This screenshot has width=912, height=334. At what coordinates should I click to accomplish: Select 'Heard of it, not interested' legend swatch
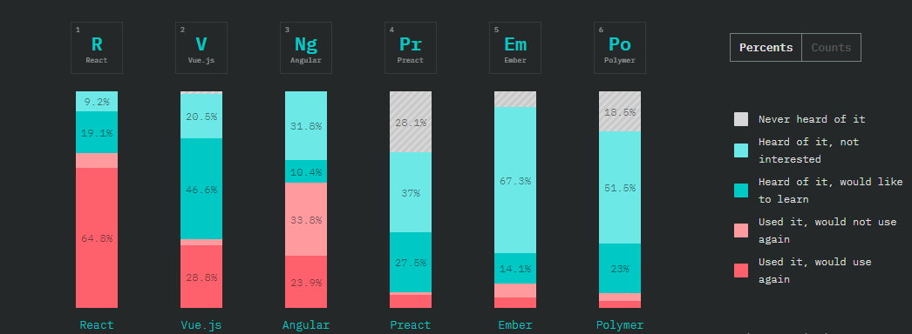[741, 150]
